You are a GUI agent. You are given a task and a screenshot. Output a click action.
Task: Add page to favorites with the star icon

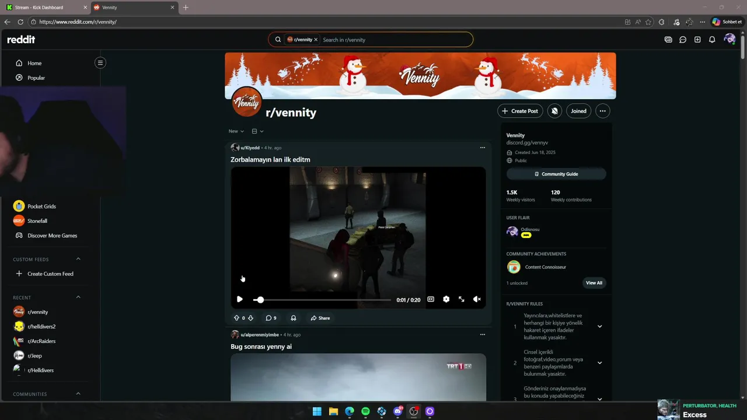[648, 22]
